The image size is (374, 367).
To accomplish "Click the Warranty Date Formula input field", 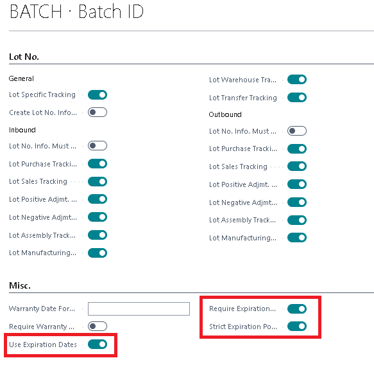I will click(139, 309).
